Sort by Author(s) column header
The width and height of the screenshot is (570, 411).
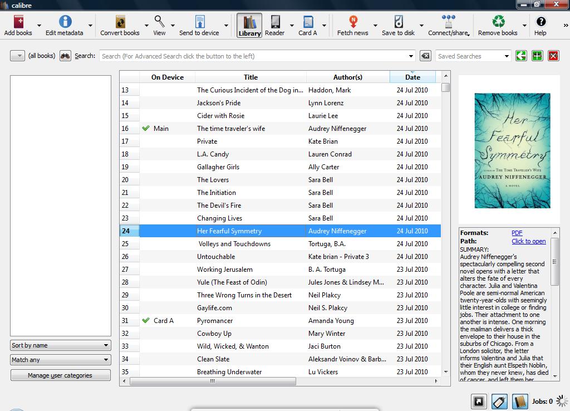348,77
